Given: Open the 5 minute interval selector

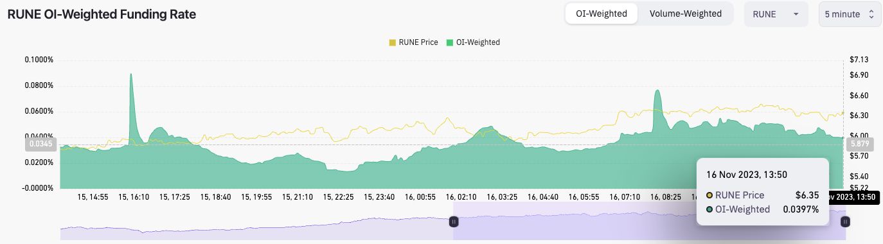Looking at the screenshot, I should pos(850,14).
